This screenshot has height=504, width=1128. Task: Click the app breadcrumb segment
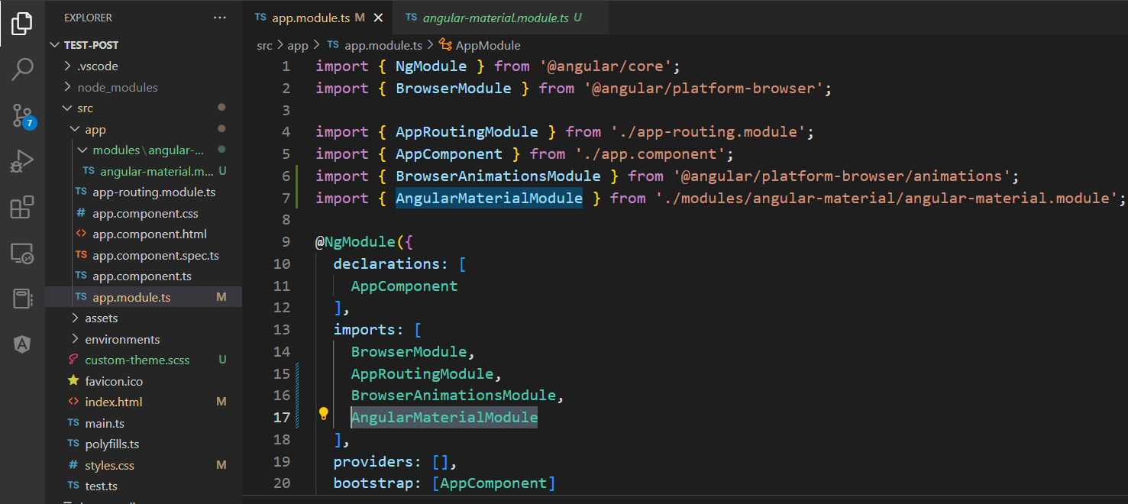coord(298,45)
